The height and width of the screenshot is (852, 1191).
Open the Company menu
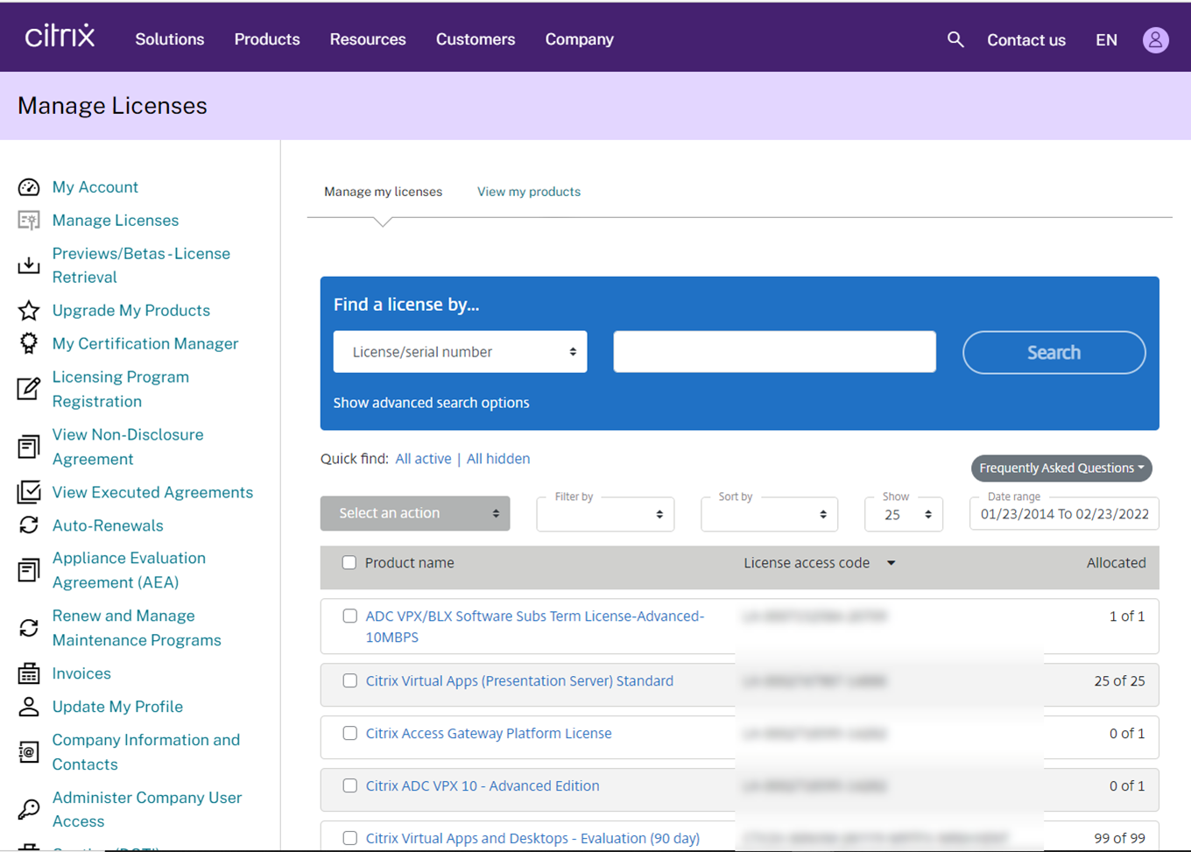click(579, 39)
